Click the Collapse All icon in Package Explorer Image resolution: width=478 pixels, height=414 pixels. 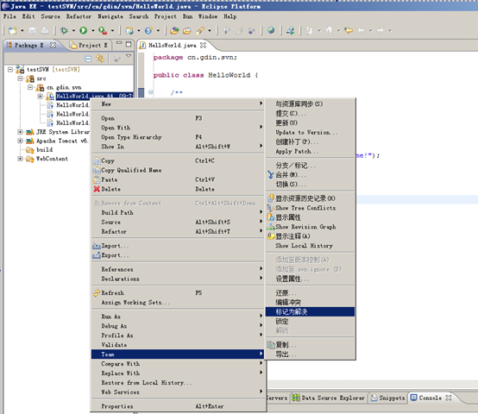point(88,59)
